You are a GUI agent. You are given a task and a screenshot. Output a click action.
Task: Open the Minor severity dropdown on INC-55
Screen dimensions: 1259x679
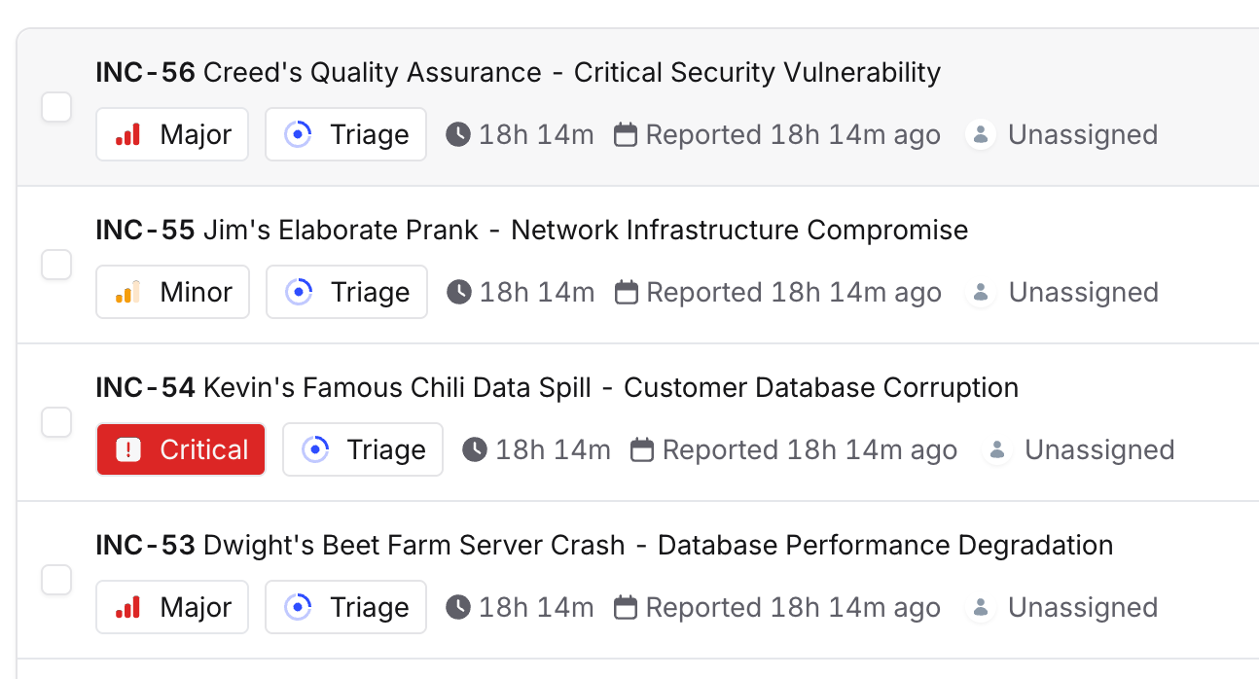(x=172, y=292)
